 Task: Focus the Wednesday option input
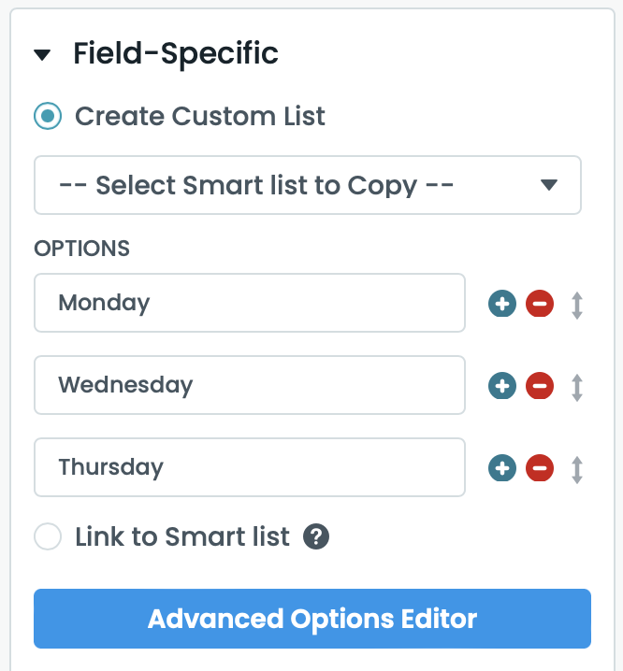(249, 385)
